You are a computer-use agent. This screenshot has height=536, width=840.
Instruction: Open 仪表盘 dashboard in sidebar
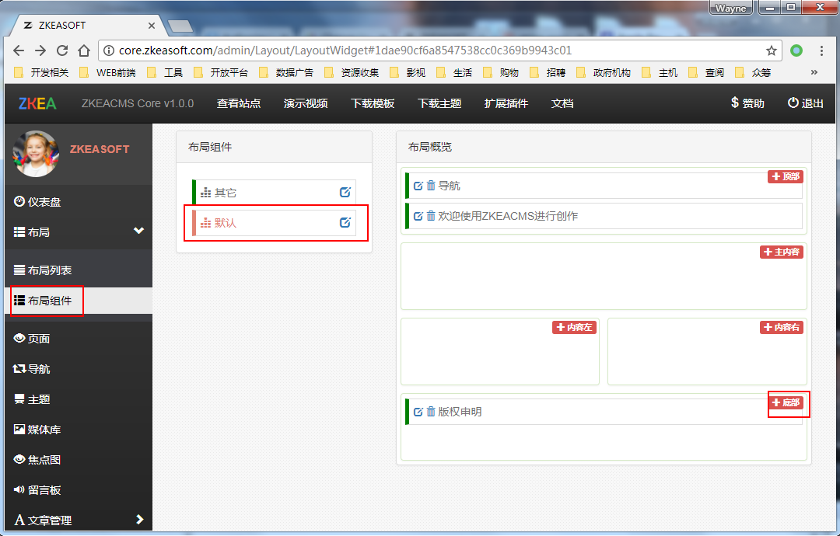(79, 202)
